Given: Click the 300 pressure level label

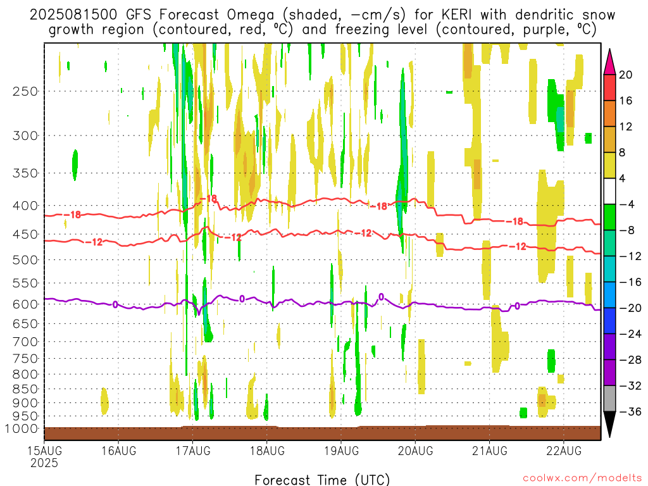Looking at the screenshot, I should 25,135.
